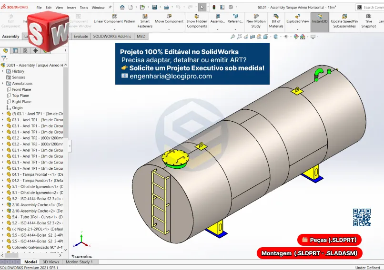
Task: Expand the Annotations folder node
Action: pyautogui.click(x=3, y=84)
